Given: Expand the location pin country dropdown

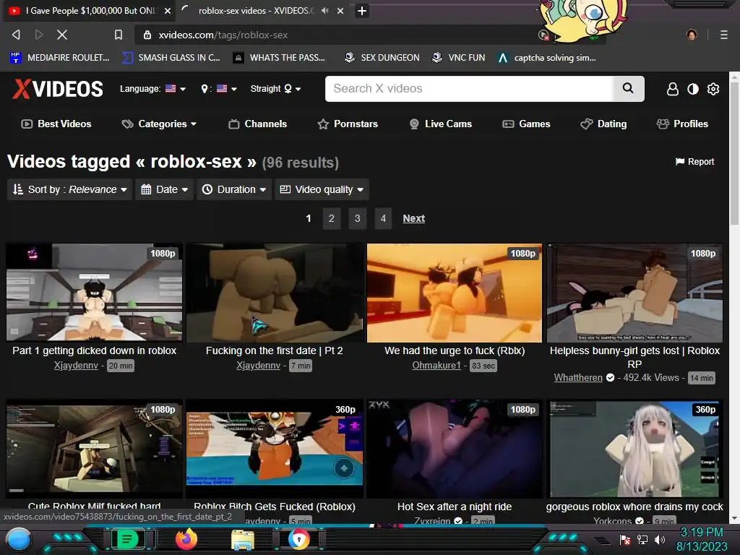Looking at the screenshot, I should click(x=218, y=89).
